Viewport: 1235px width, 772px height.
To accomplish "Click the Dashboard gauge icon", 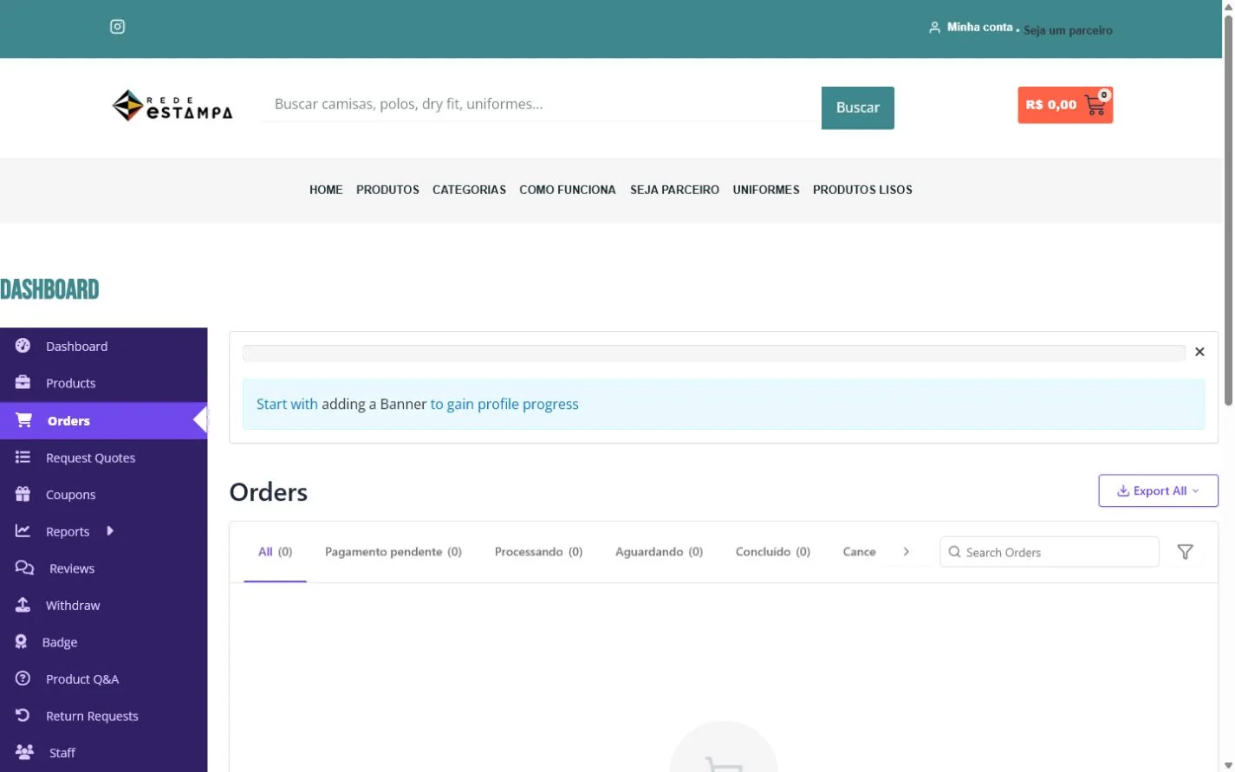I will coord(23,346).
